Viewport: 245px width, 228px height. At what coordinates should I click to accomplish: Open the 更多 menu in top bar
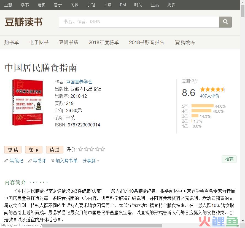coord(171,5)
